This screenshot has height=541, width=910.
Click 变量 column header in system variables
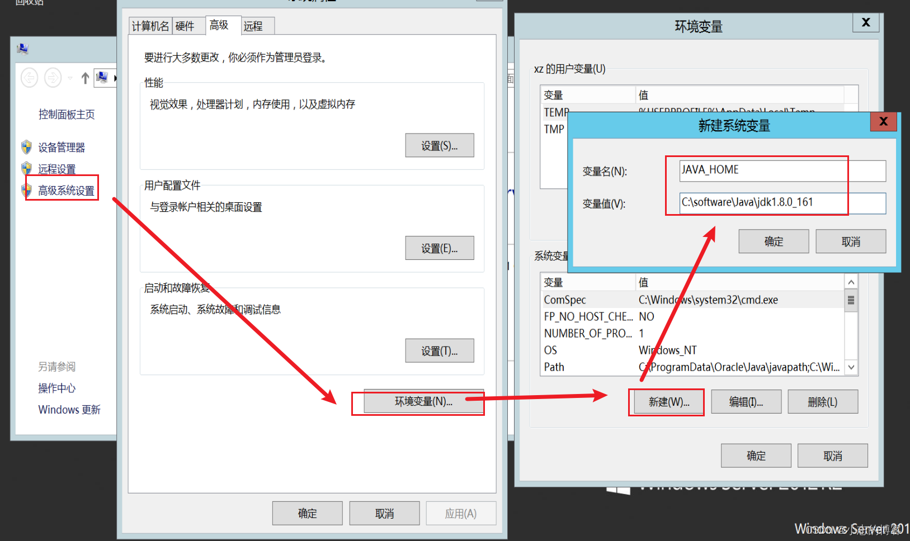pos(588,282)
